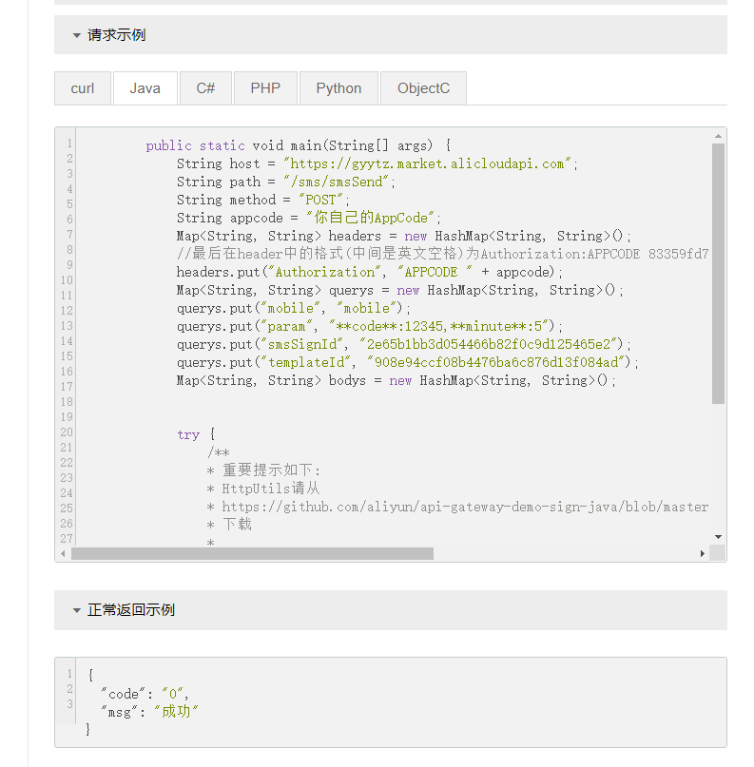
Task: Click the "public static void main" line
Action: pyautogui.click(x=299, y=145)
